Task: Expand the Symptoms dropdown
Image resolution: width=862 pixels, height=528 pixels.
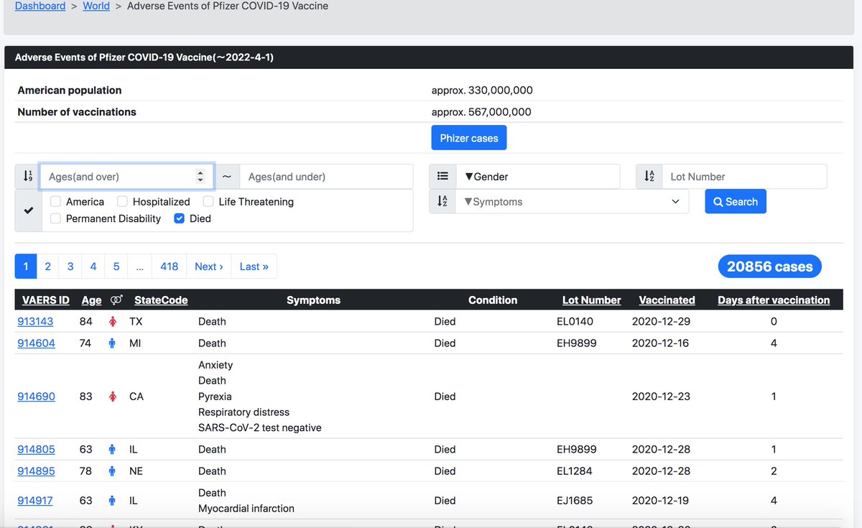Action: click(x=572, y=202)
